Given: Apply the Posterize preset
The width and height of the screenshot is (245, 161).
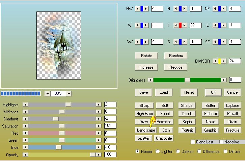Looking at the screenshot, I should [x=164, y=122].
